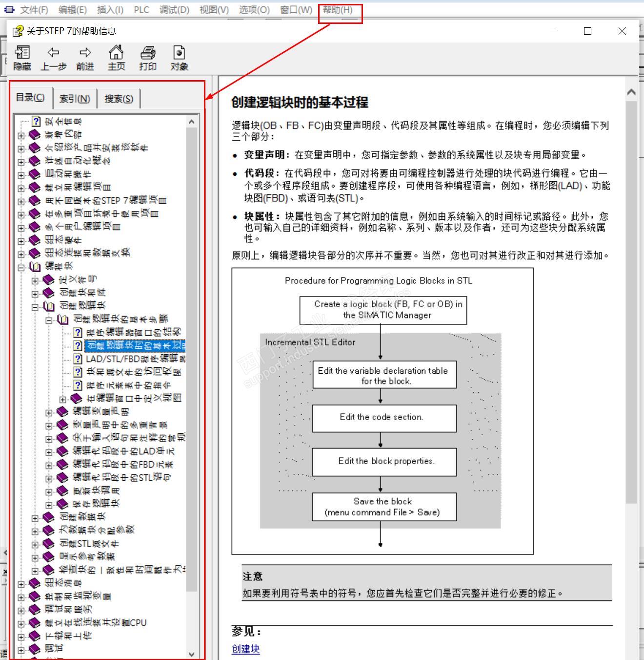Click the book icon beside 创建数据块

pos(48,517)
